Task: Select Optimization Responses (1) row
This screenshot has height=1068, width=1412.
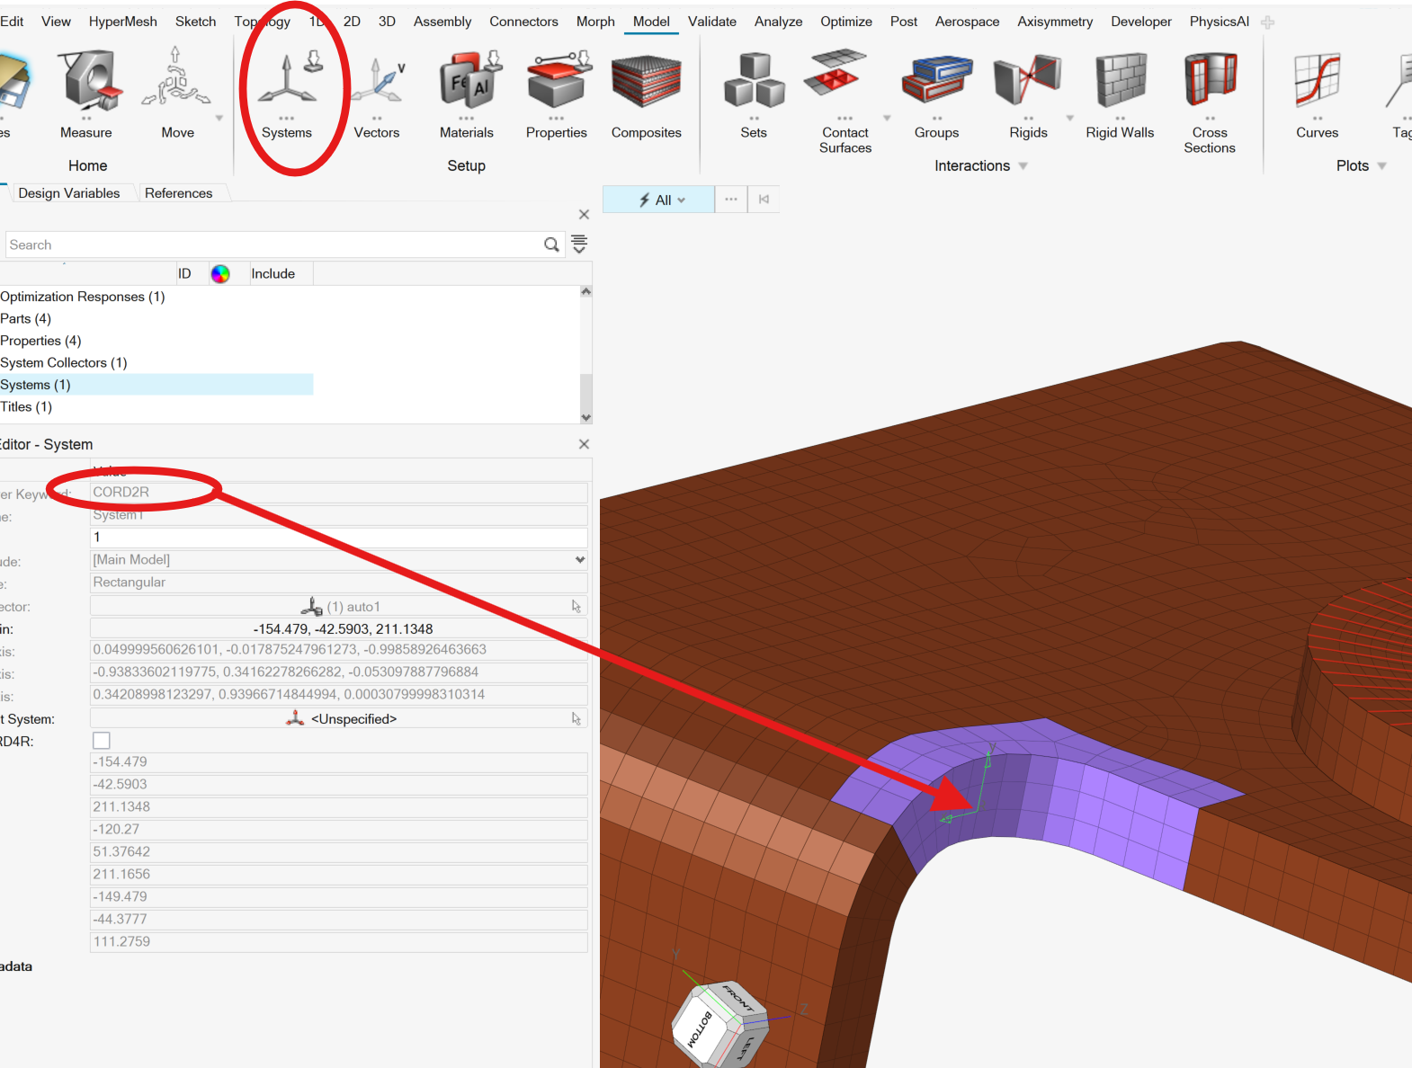Action: pos(83,297)
